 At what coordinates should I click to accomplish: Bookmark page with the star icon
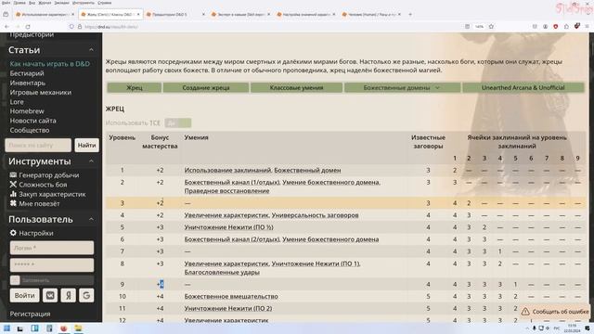(491, 27)
